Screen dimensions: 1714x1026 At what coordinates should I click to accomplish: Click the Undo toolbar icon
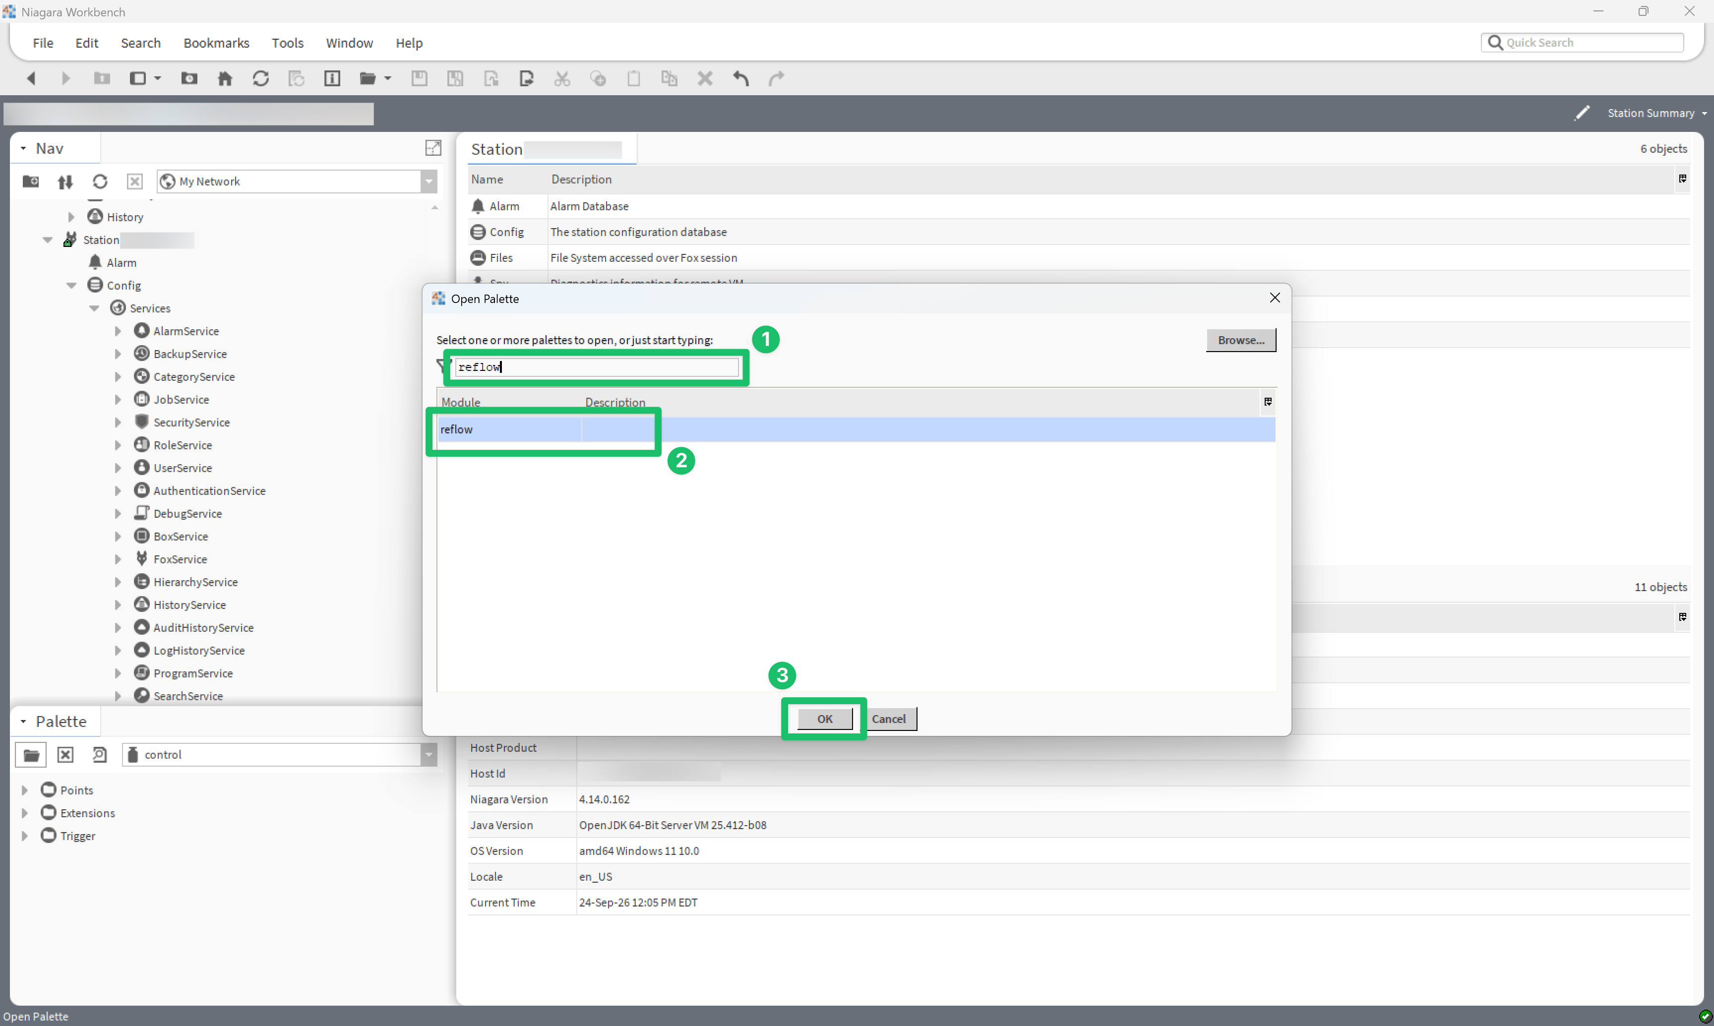[740, 79]
